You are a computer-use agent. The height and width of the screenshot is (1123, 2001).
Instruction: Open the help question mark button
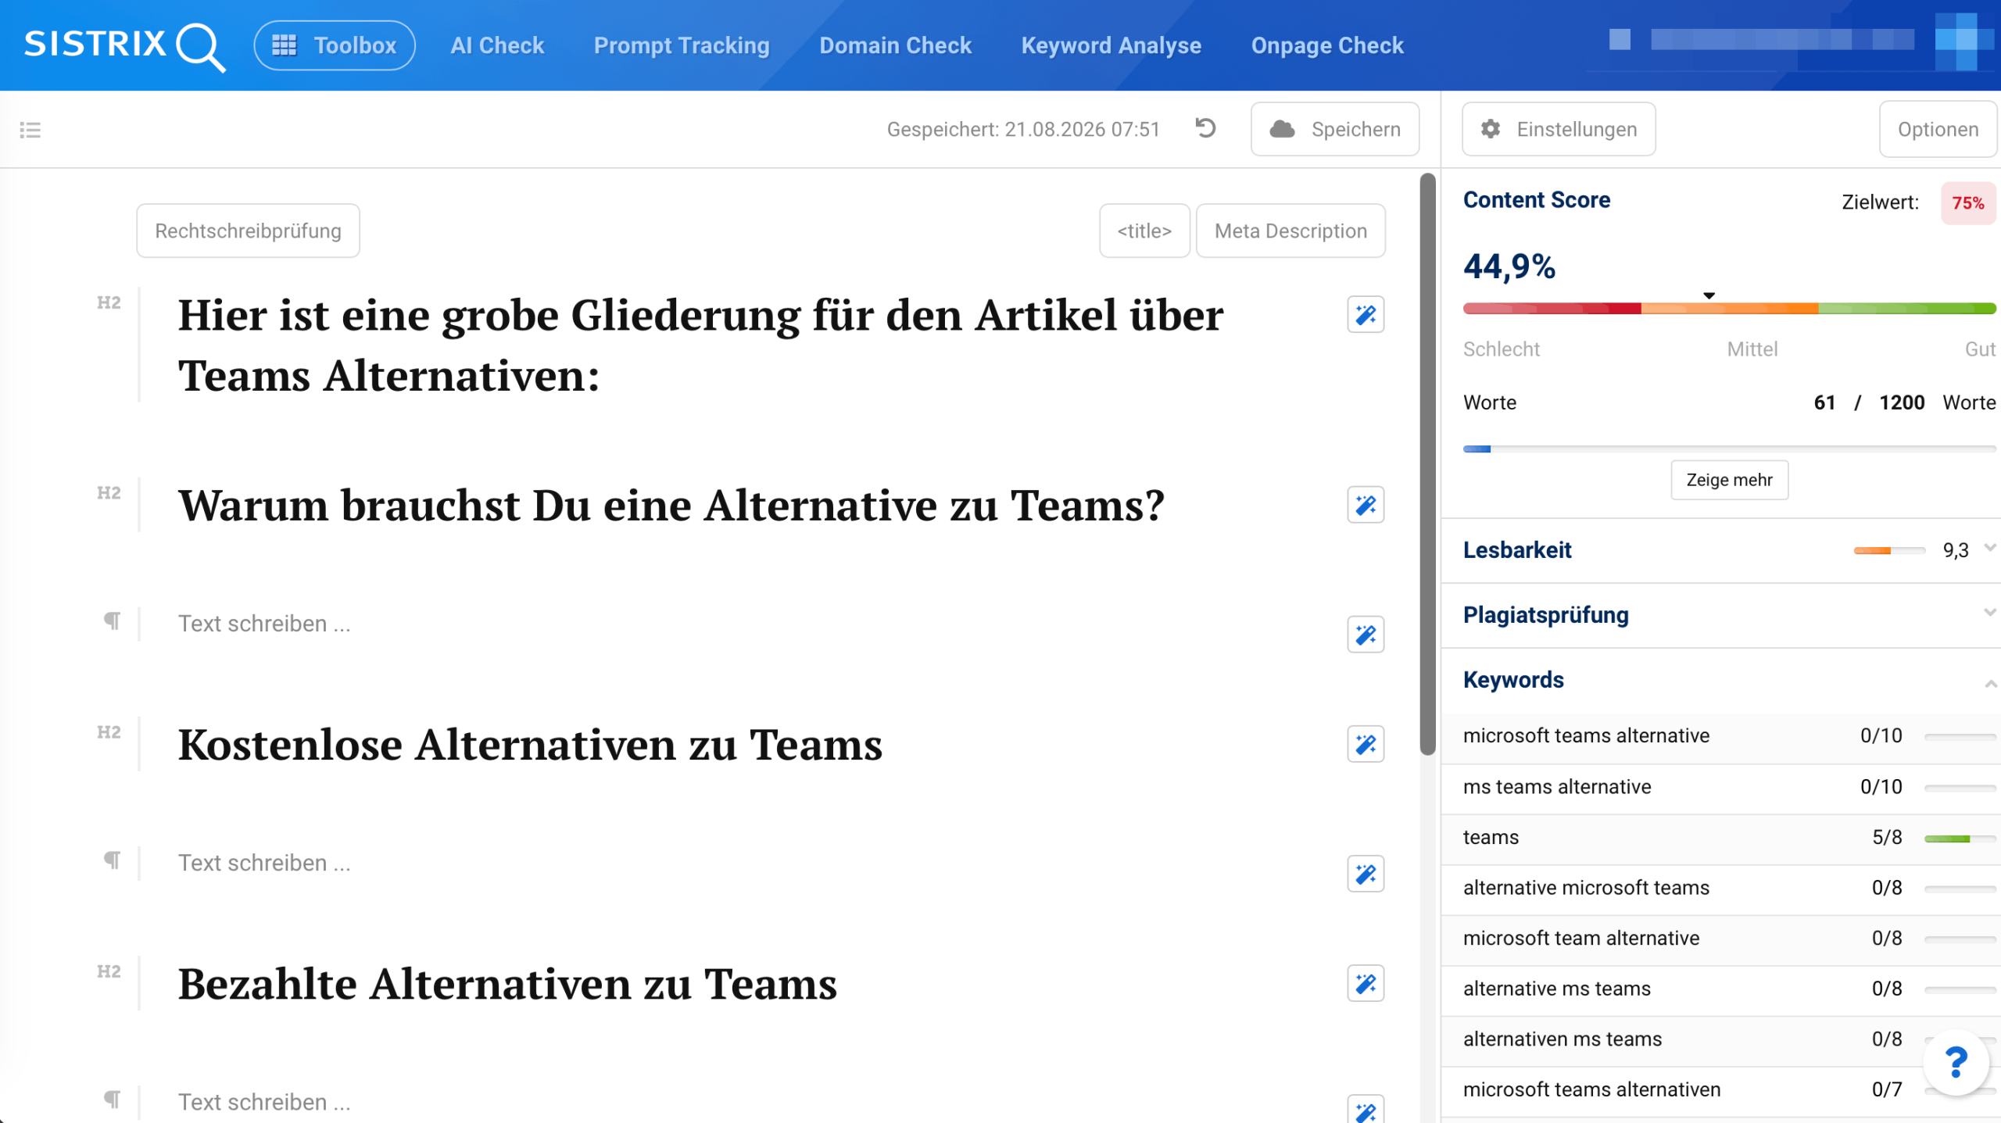pos(1956,1063)
